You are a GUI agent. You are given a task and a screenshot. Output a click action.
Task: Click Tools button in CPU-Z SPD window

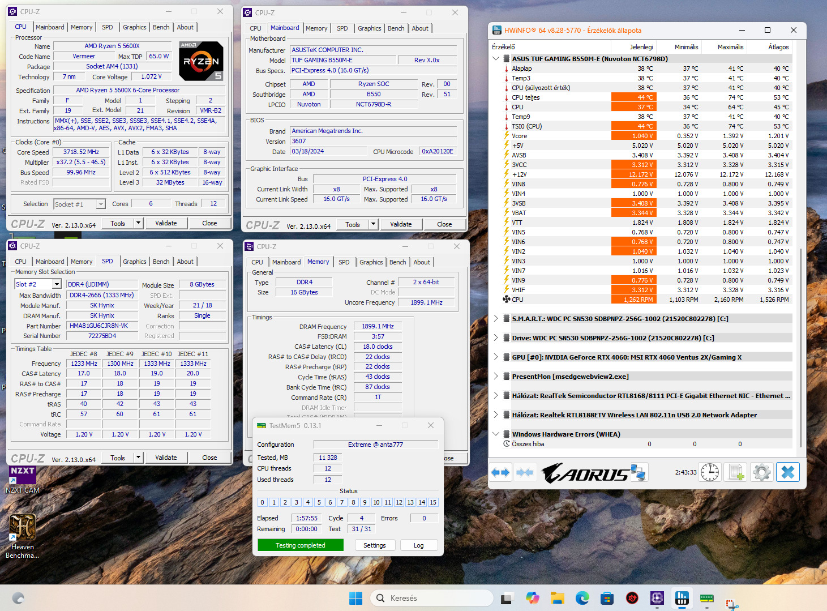pyautogui.click(x=118, y=458)
